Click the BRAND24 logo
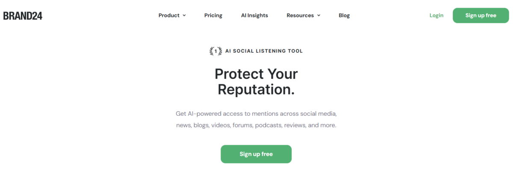 coord(23,16)
